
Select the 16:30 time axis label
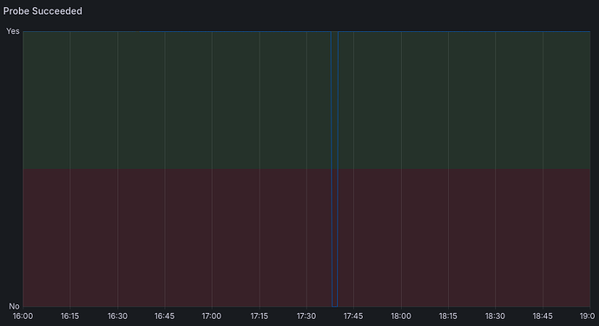pyautogui.click(x=117, y=316)
